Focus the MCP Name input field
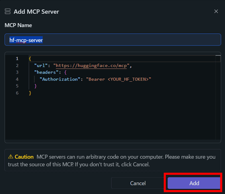Screen dimensions: 225x194 [112, 40]
